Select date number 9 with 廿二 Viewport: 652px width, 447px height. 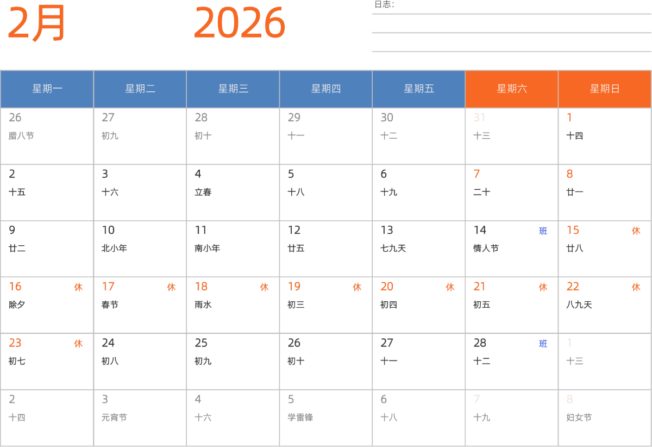[12, 230]
